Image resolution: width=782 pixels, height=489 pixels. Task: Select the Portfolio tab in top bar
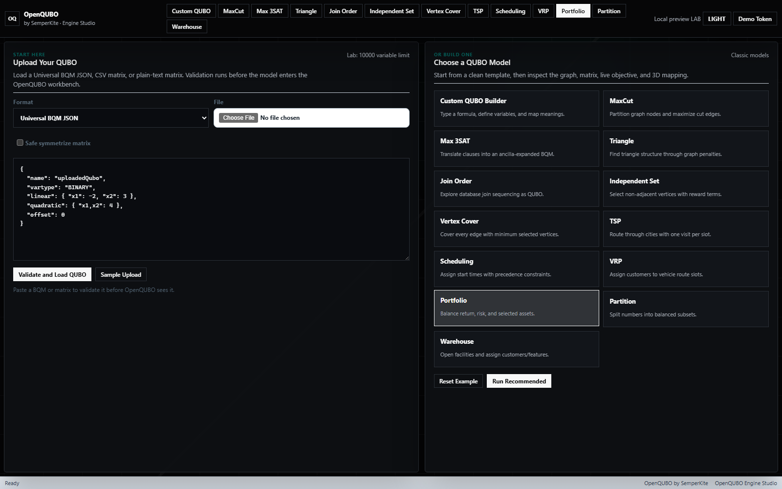[x=573, y=11]
